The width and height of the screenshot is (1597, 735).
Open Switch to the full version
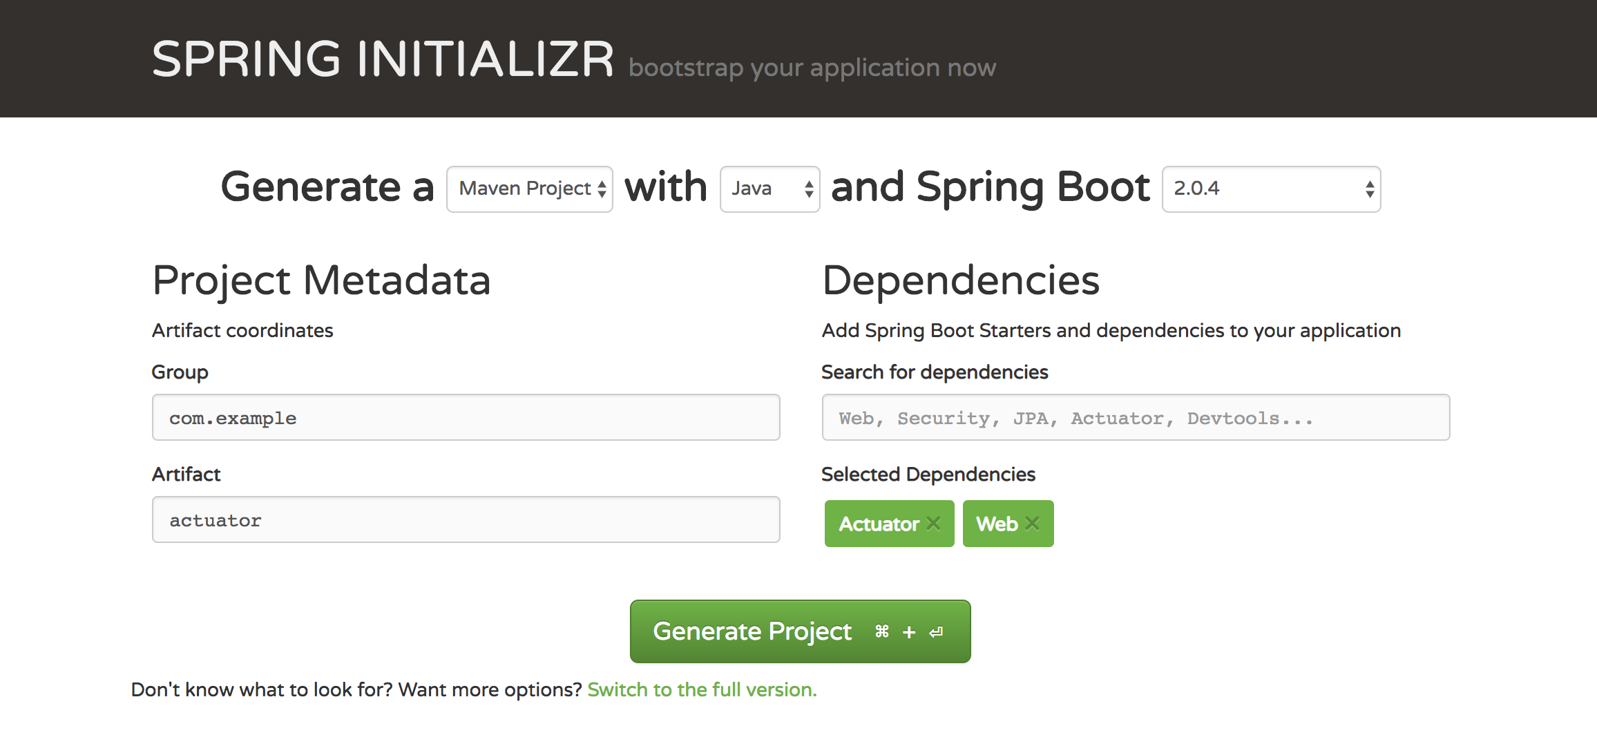pyautogui.click(x=701, y=689)
